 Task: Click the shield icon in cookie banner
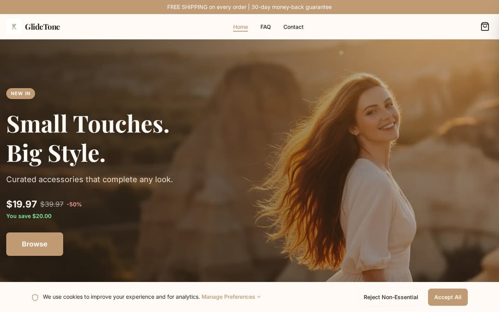pos(35,297)
